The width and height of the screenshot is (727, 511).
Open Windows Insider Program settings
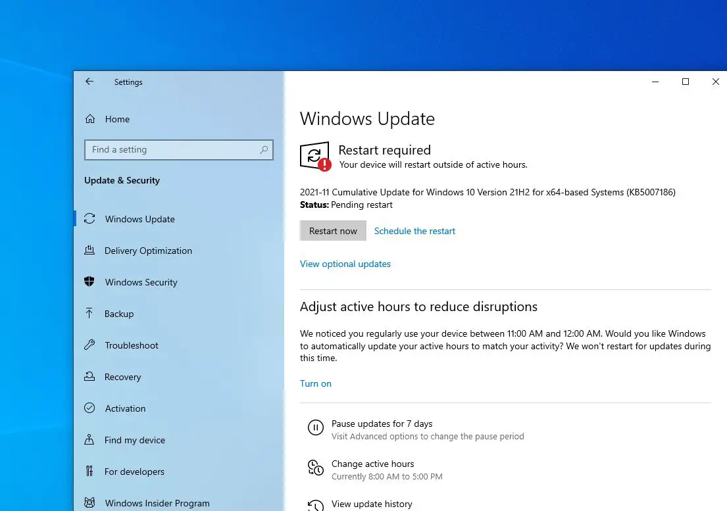(157, 502)
